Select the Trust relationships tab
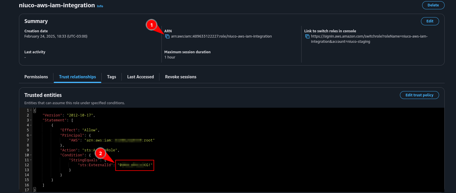Screen dimensions: 456x193 point(77,77)
